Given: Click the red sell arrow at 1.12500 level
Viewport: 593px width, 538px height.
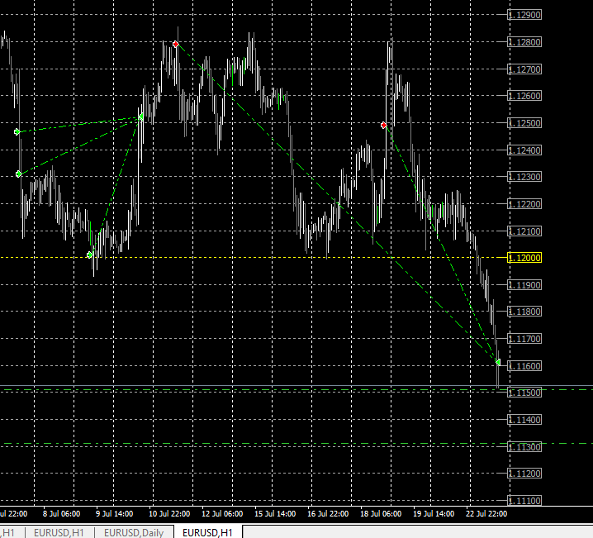Looking at the screenshot, I should 384,125.
